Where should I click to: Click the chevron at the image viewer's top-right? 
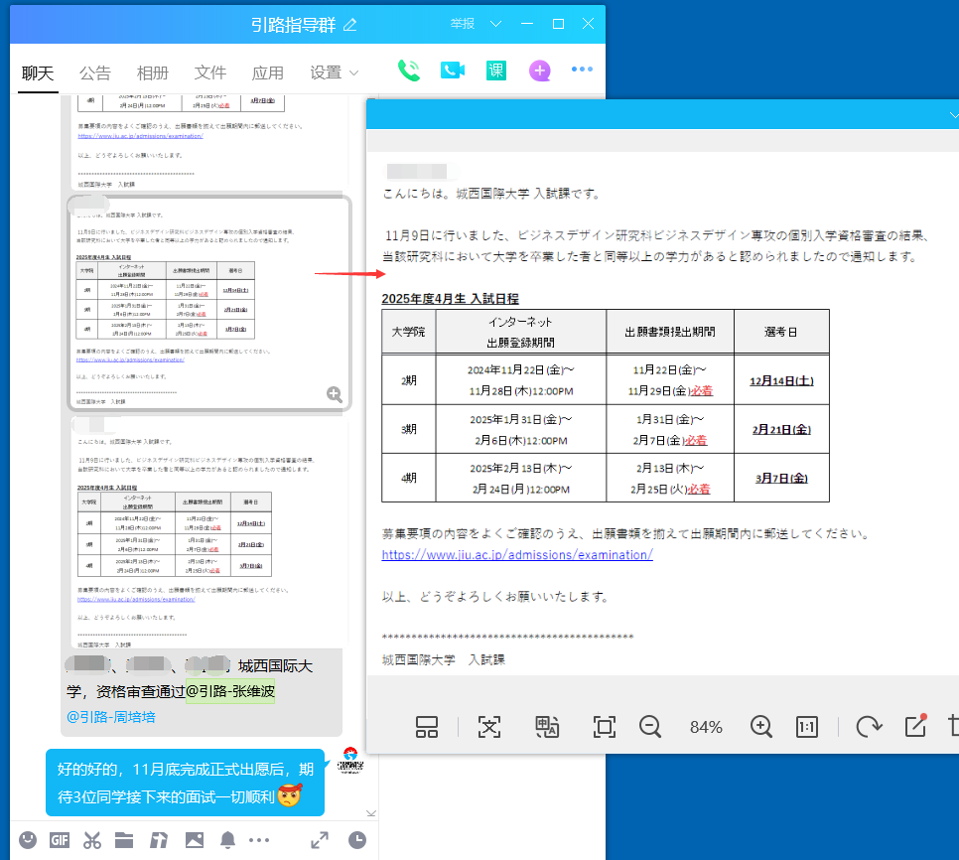pyautogui.click(x=953, y=115)
